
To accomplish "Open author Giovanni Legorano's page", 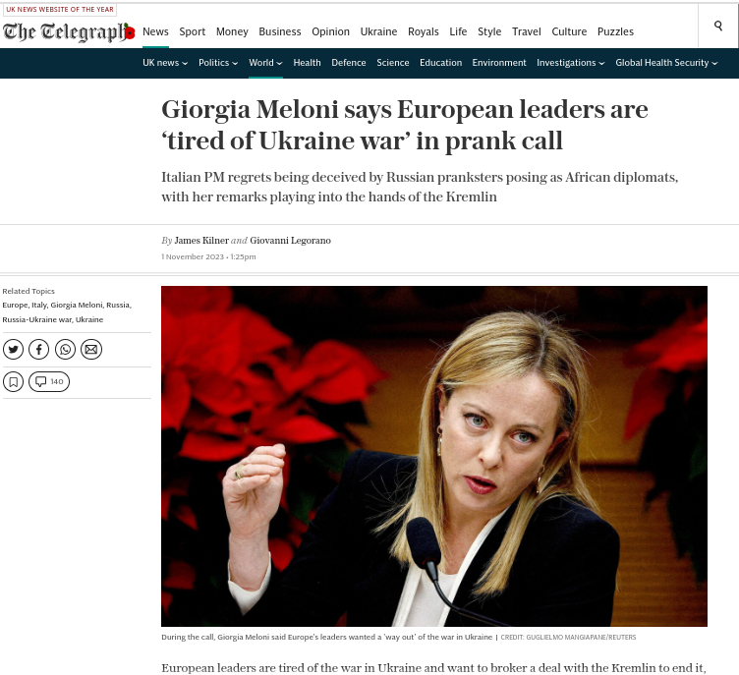I will pos(290,241).
